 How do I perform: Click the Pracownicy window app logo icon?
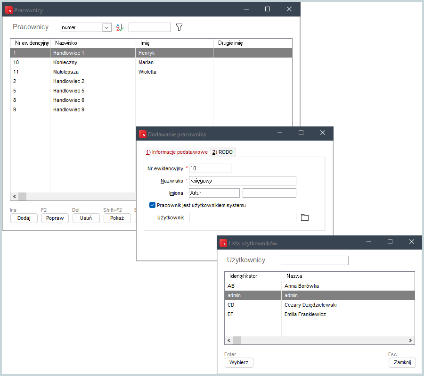(9, 10)
